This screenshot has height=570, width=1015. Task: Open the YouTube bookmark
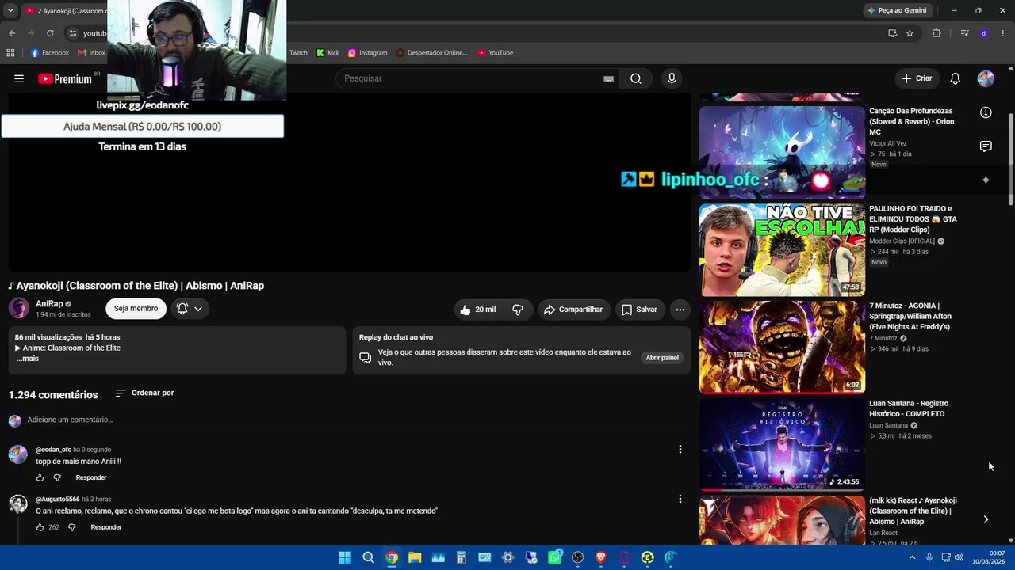(x=496, y=53)
